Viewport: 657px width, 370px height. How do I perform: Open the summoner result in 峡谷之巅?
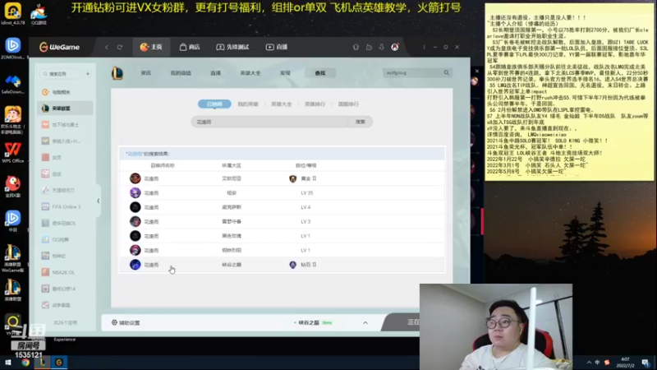282,265
